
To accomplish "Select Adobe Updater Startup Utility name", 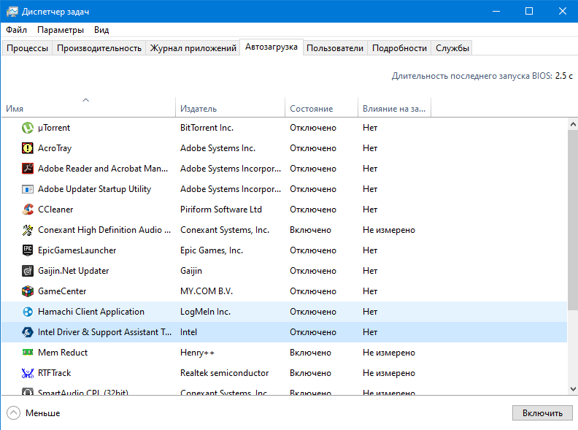I will point(94,189).
